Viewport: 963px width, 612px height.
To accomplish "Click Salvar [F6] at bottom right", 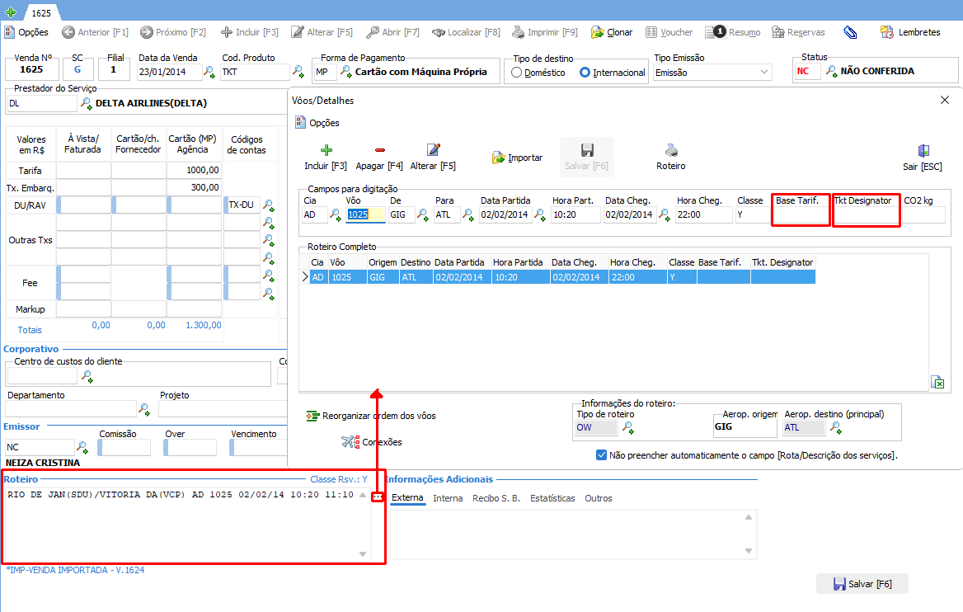I will point(862,584).
